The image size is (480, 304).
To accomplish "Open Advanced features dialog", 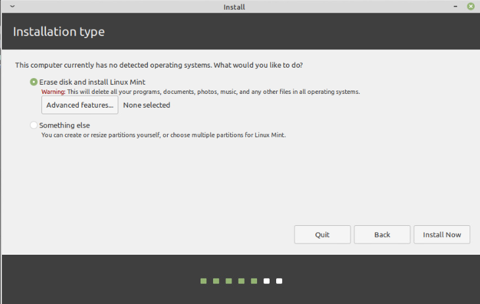I will (x=80, y=105).
